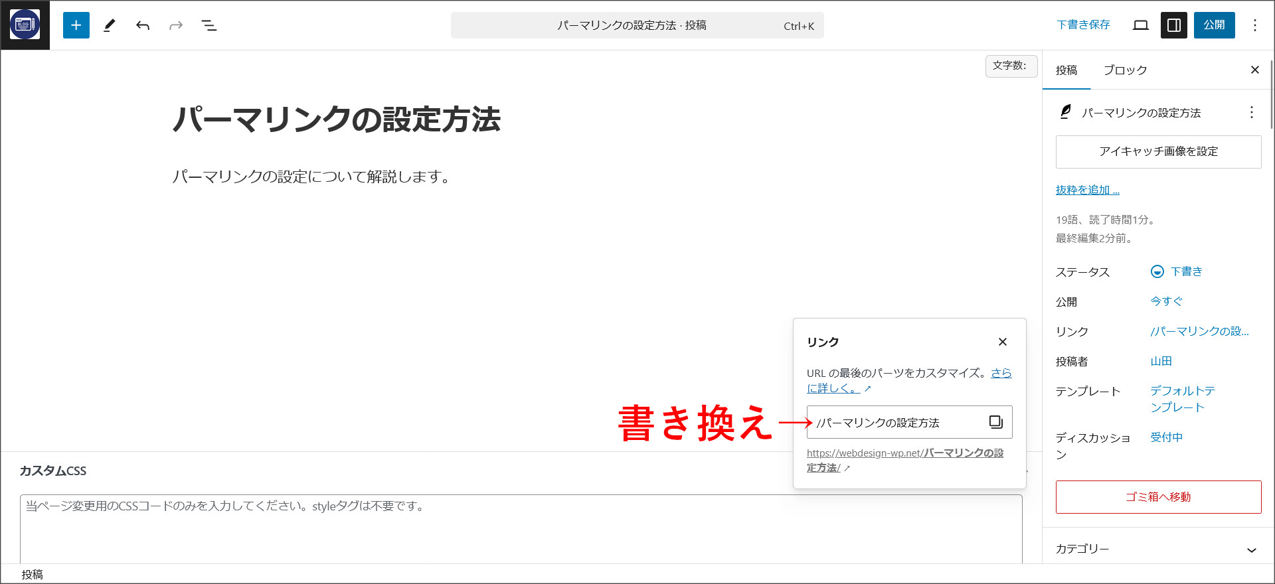The height and width of the screenshot is (584, 1275).
Task: Open the 今すぐ publish date setting
Action: (1167, 301)
